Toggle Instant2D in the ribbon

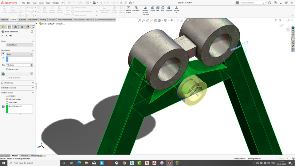(x=136, y=9)
